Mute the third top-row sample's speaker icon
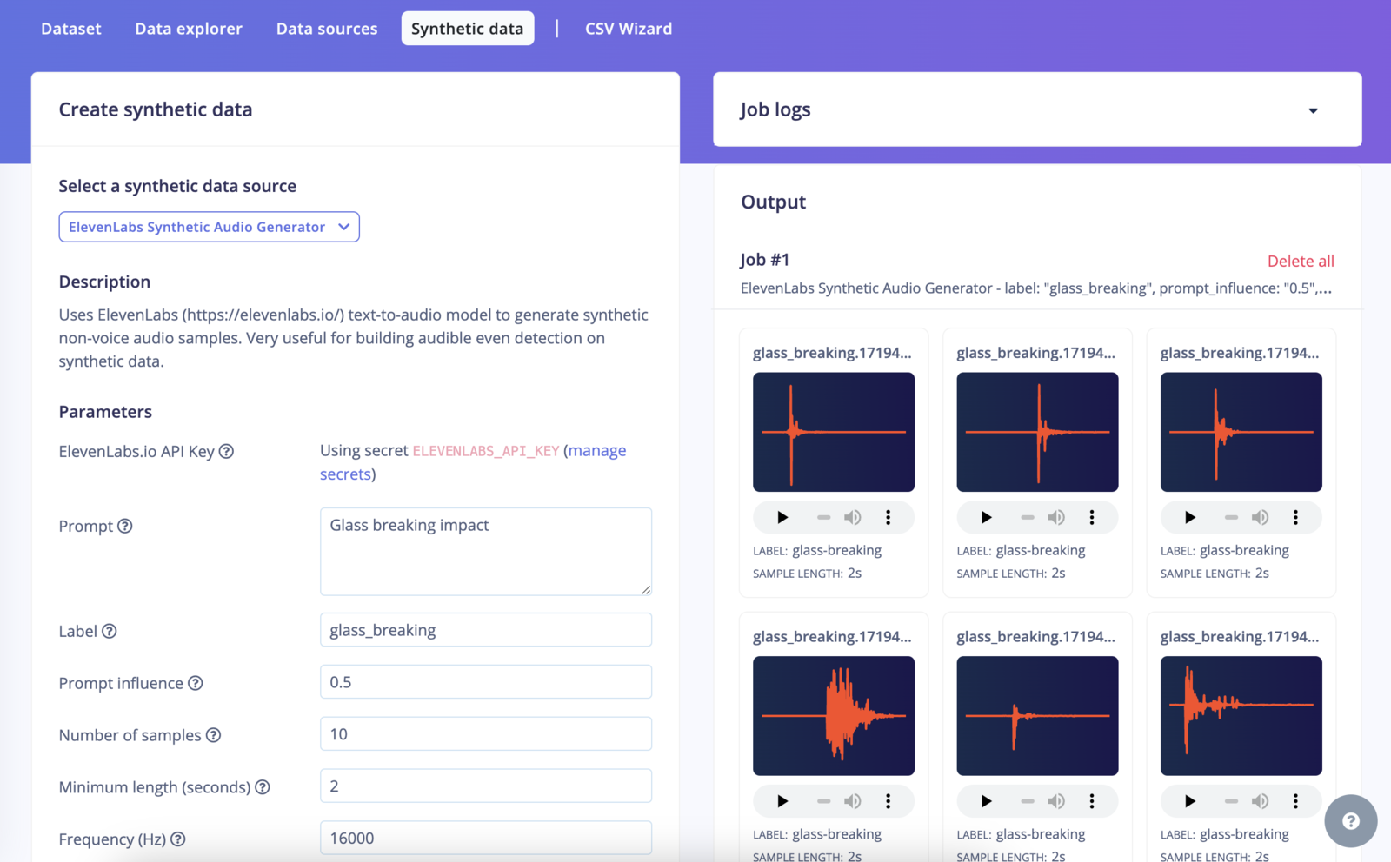This screenshot has height=862, width=1391. click(x=1261, y=517)
